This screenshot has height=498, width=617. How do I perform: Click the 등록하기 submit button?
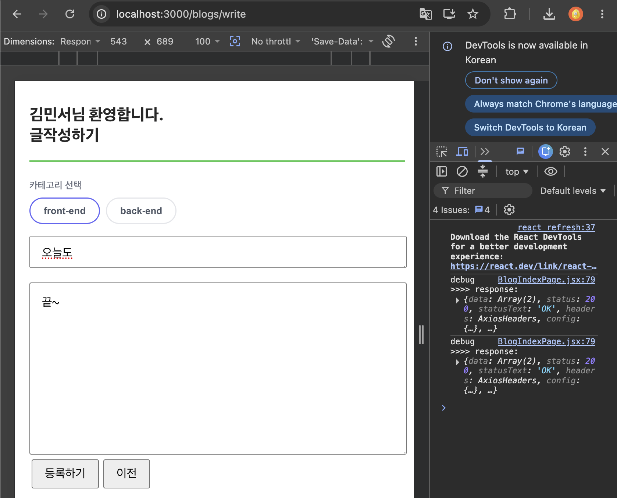(65, 474)
